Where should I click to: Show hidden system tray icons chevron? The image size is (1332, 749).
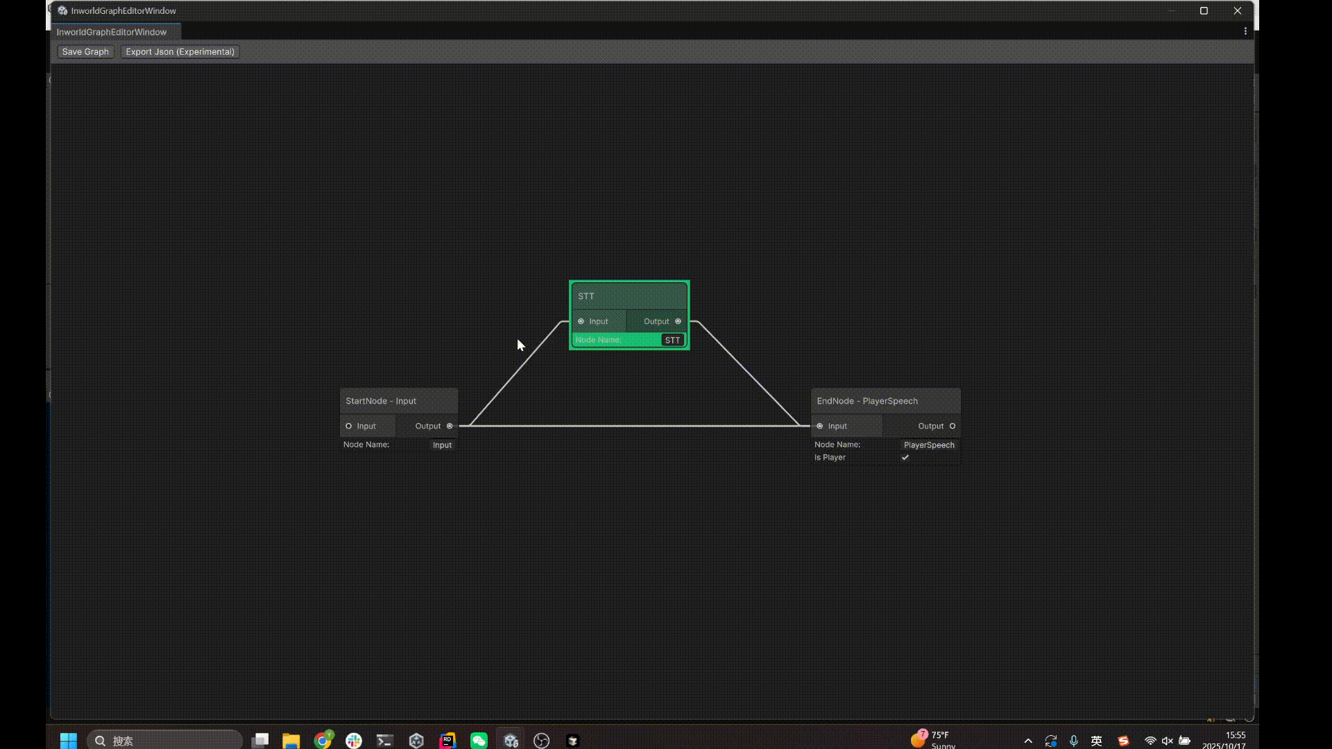[1028, 741]
